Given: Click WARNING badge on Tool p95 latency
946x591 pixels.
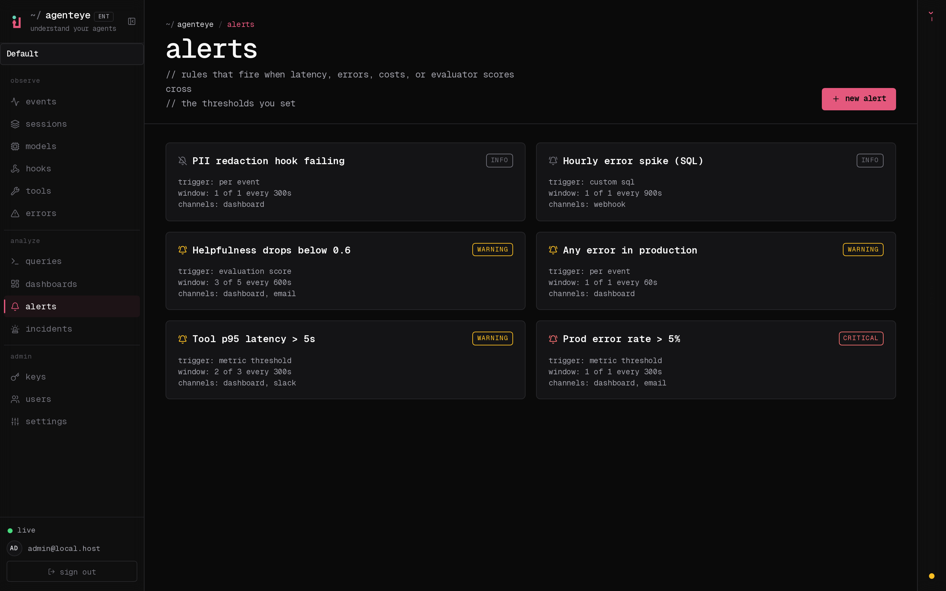Looking at the screenshot, I should pyautogui.click(x=493, y=338).
